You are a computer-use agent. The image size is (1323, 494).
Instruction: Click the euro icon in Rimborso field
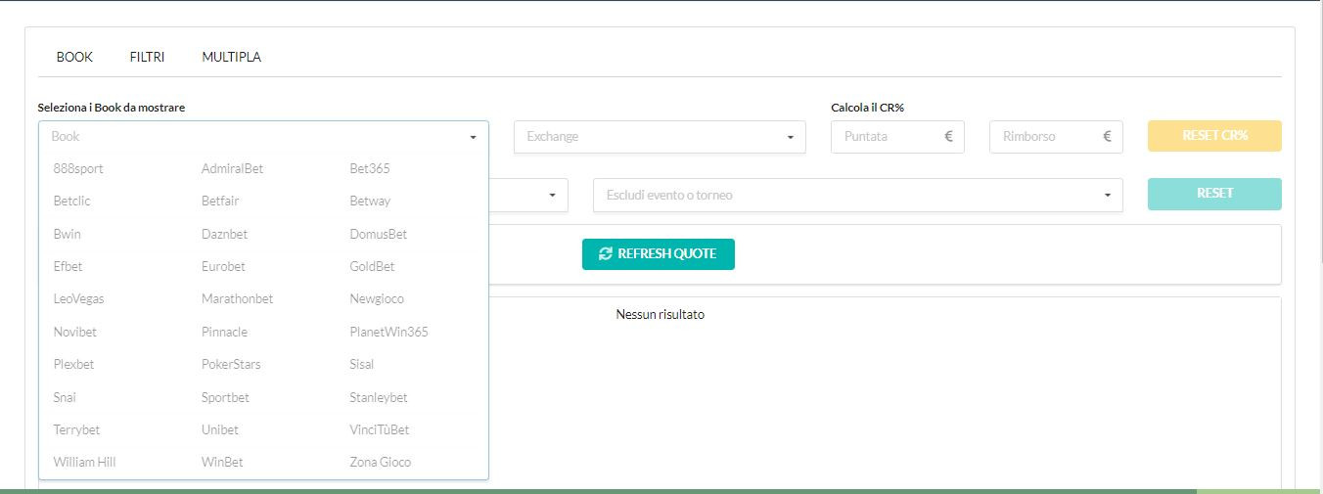coord(1107,137)
